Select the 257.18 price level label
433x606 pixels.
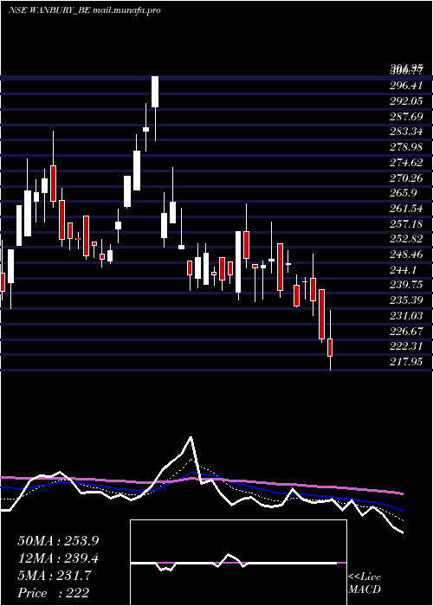click(x=406, y=223)
